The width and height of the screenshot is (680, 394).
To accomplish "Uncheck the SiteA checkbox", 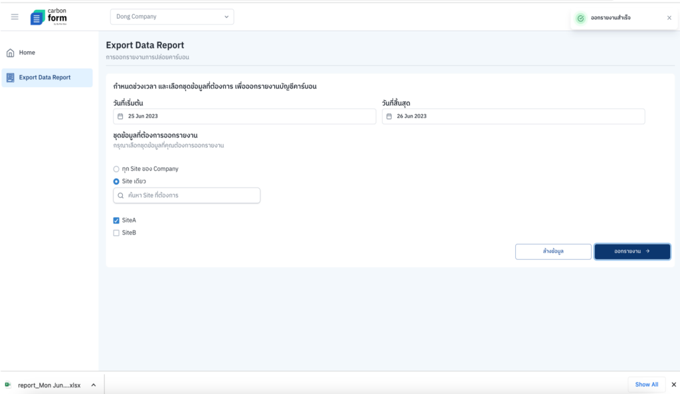I will [x=116, y=220].
